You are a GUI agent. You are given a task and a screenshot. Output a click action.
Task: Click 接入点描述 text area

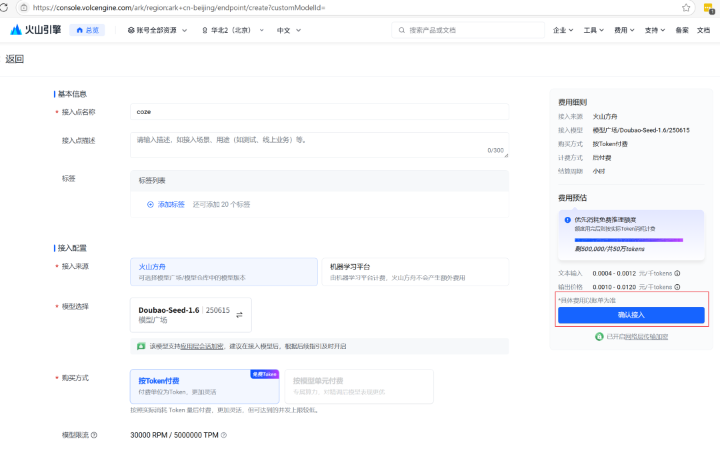tap(319, 145)
